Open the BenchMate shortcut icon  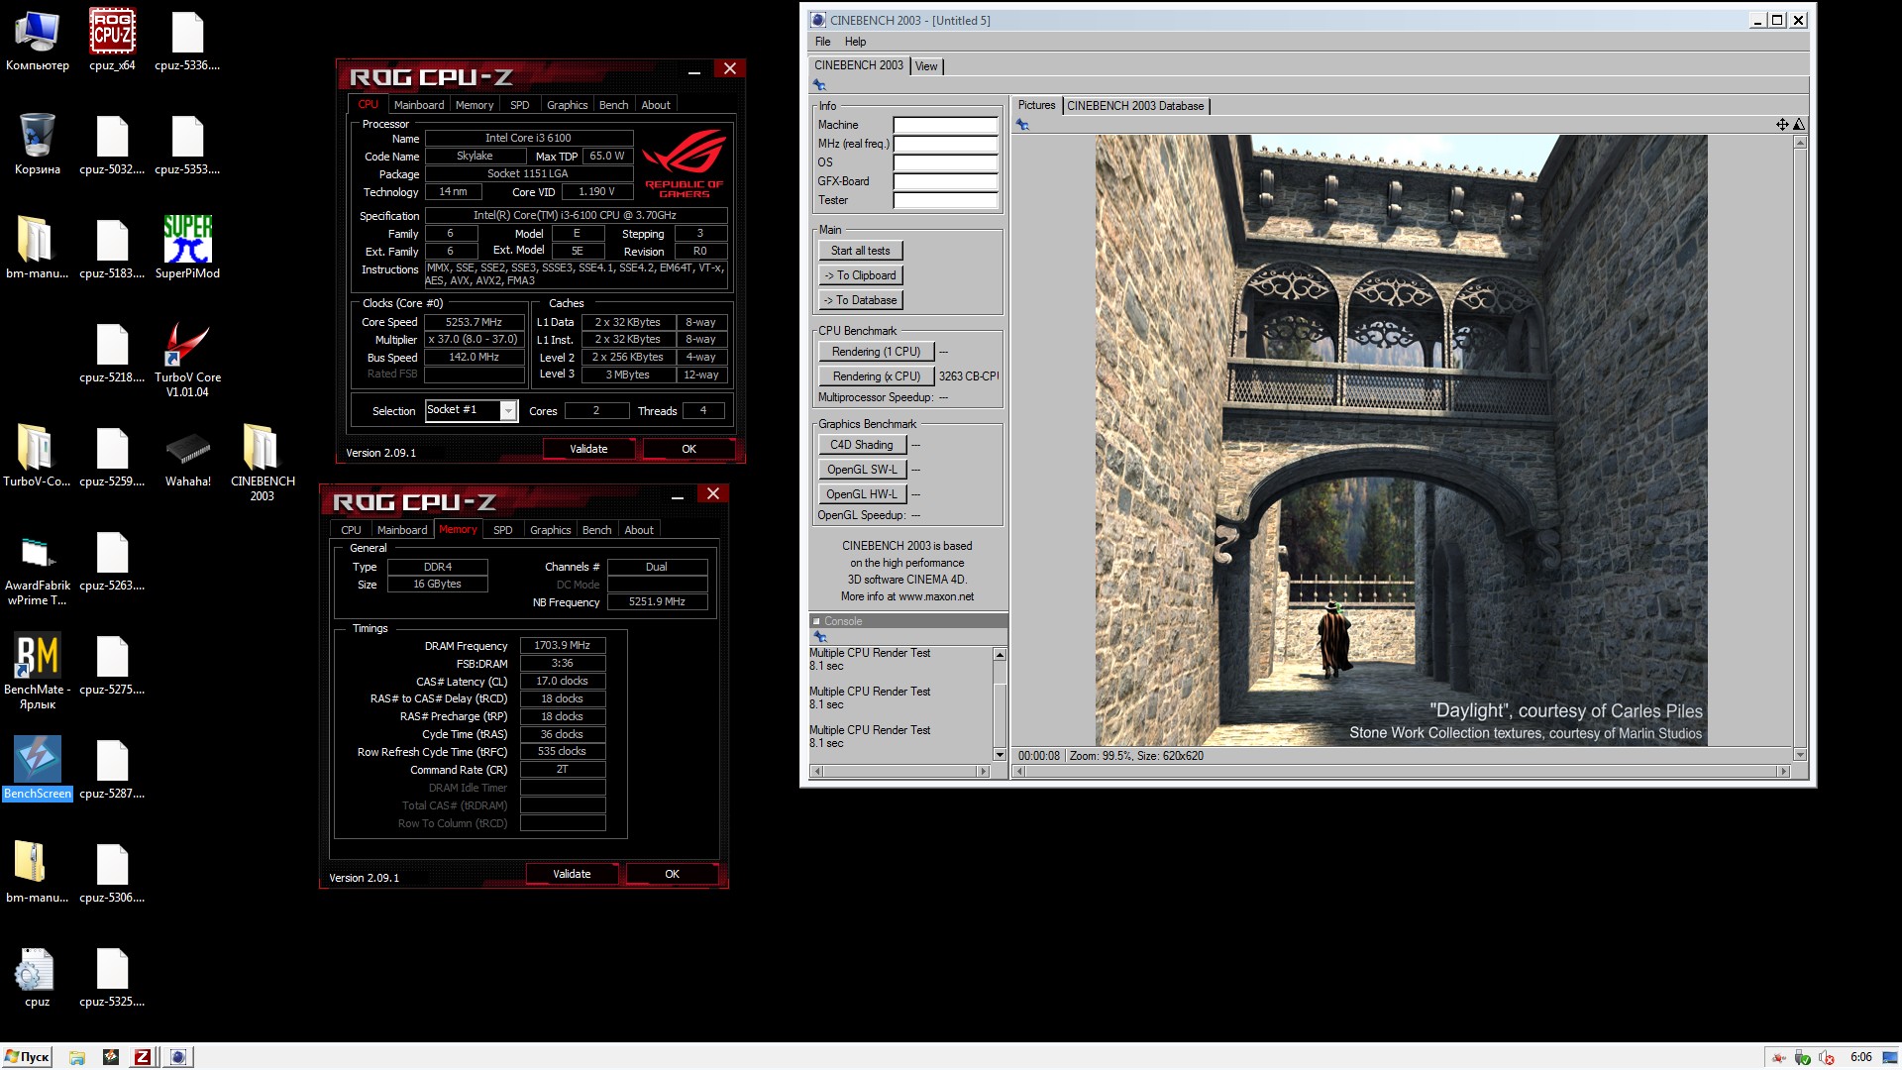tap(37, 671)
